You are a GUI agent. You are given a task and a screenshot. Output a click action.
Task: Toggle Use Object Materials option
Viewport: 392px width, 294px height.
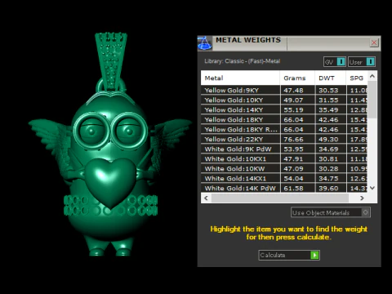(x=331, y=212)
